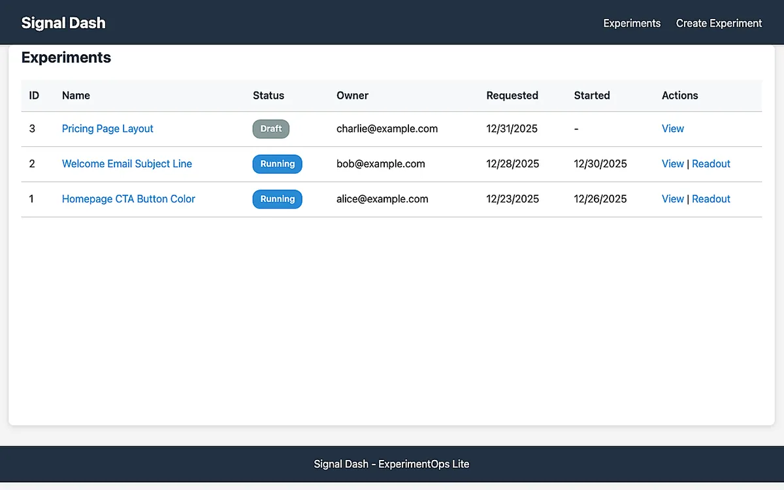
Task: Open Readout for Homepage CTA Button Color
Action: 711,199
